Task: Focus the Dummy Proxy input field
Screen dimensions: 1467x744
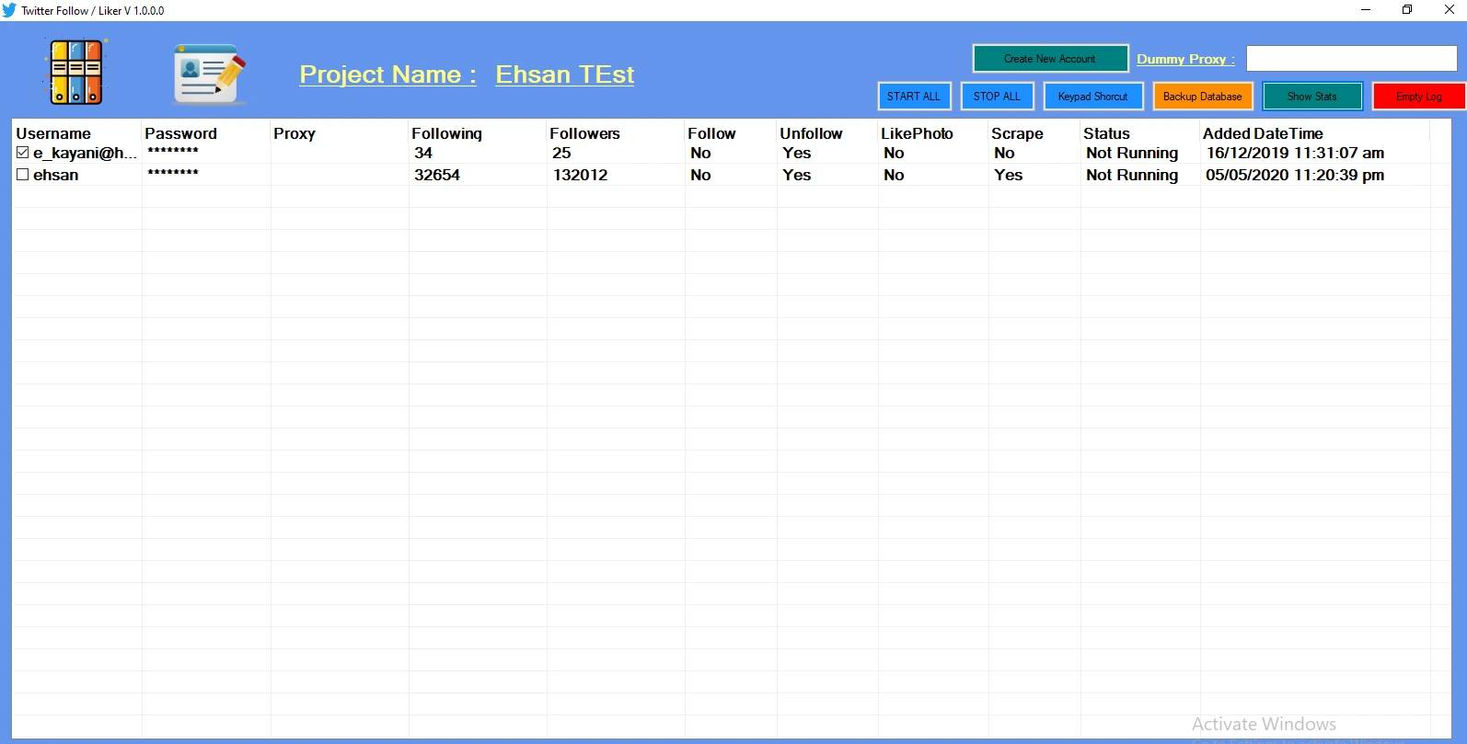Action: tap(1351, 59)
